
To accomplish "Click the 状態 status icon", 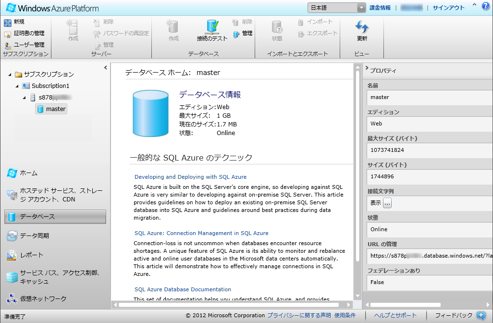I will pyautogui.click(x=277, y=27).
